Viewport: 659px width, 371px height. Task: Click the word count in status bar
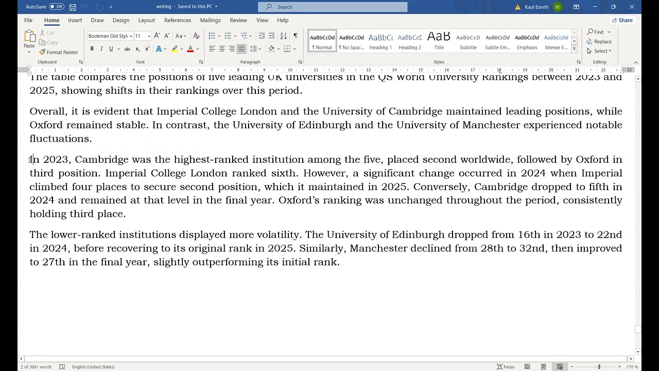coord(36,367)
